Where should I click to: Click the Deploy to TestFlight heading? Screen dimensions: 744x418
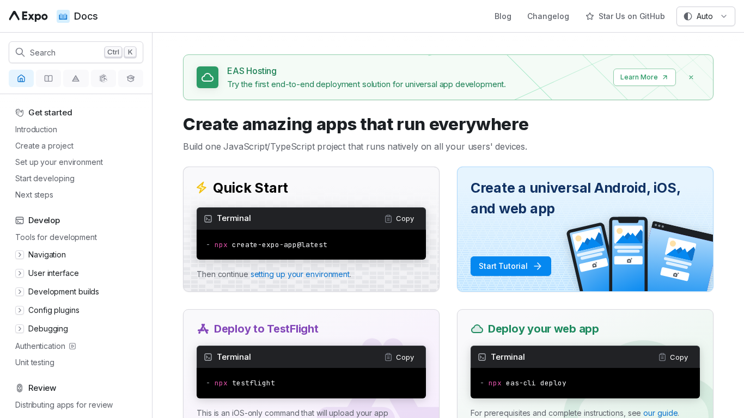click(266, 329)
